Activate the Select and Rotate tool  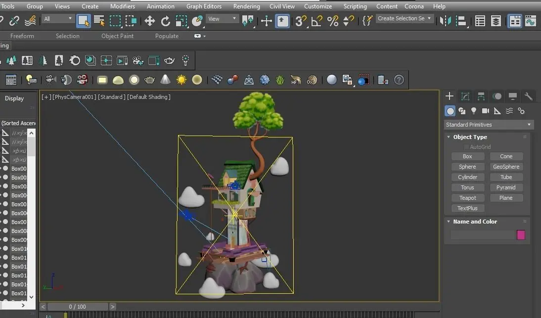(166, 21)
